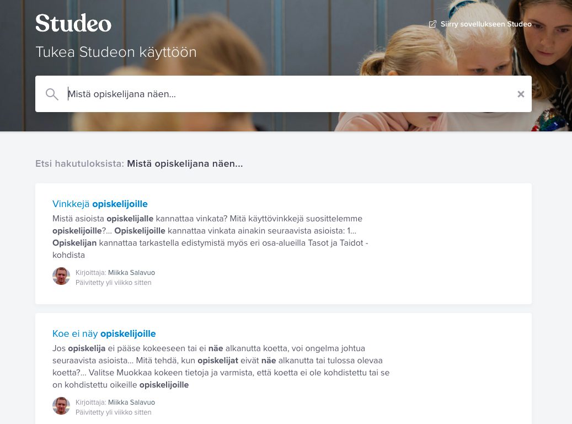Click the magnifying glass search icon
This screenshot has width=572, height=424.
click(x=52, y=94)
